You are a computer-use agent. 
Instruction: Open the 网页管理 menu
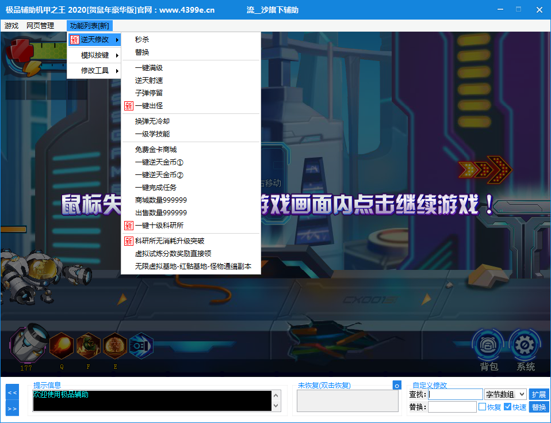(x=40, y=26)
